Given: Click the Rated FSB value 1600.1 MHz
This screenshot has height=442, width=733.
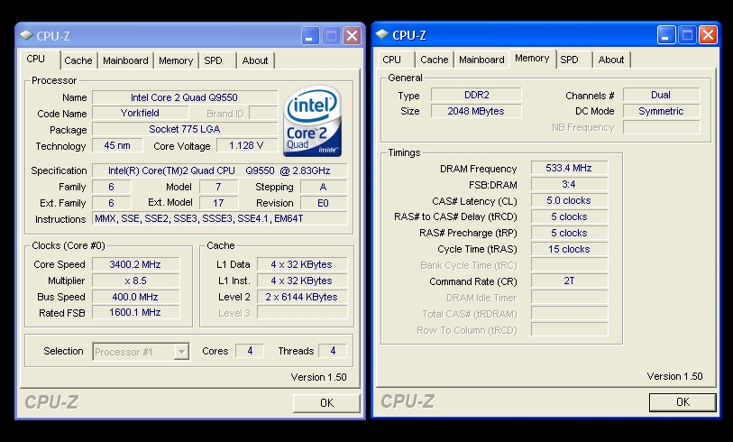Looking at the screenshot, I should pos(135,312).
